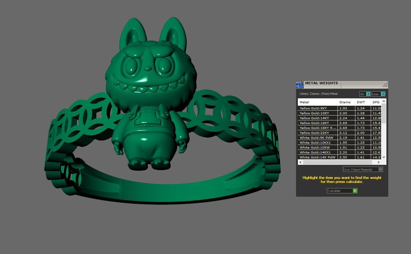Click the horizontal scrollbar thumb of the table
The height and width of the screenshot is (254, 411).
337,162
